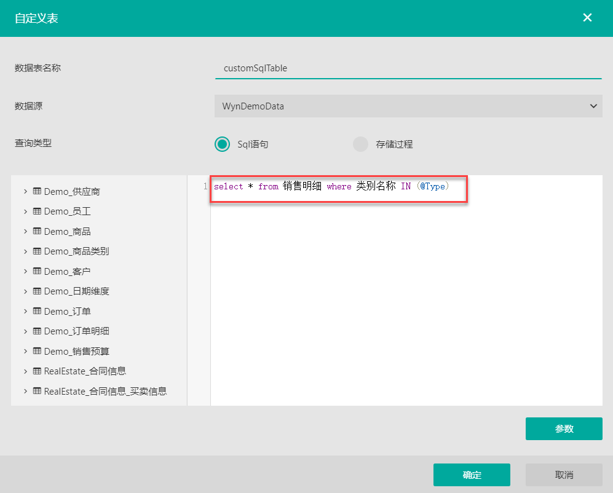Select the Demo_商品类别 tree label
Screen dimensions: 613x493
click(76, 251)
